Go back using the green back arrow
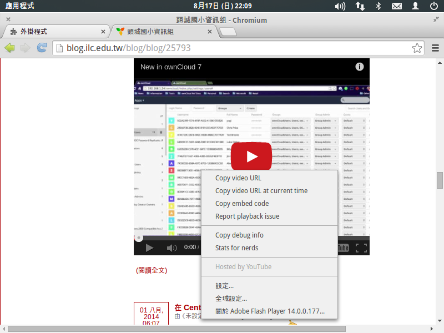444x333 pixels. (x=9, y=48)
